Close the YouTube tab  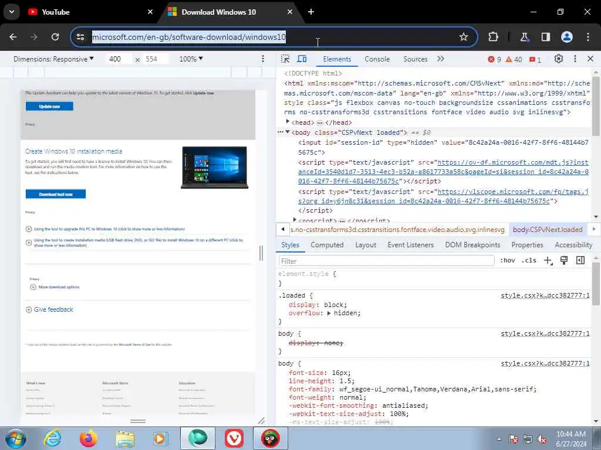pyautogui.click(x=150, y=12)
